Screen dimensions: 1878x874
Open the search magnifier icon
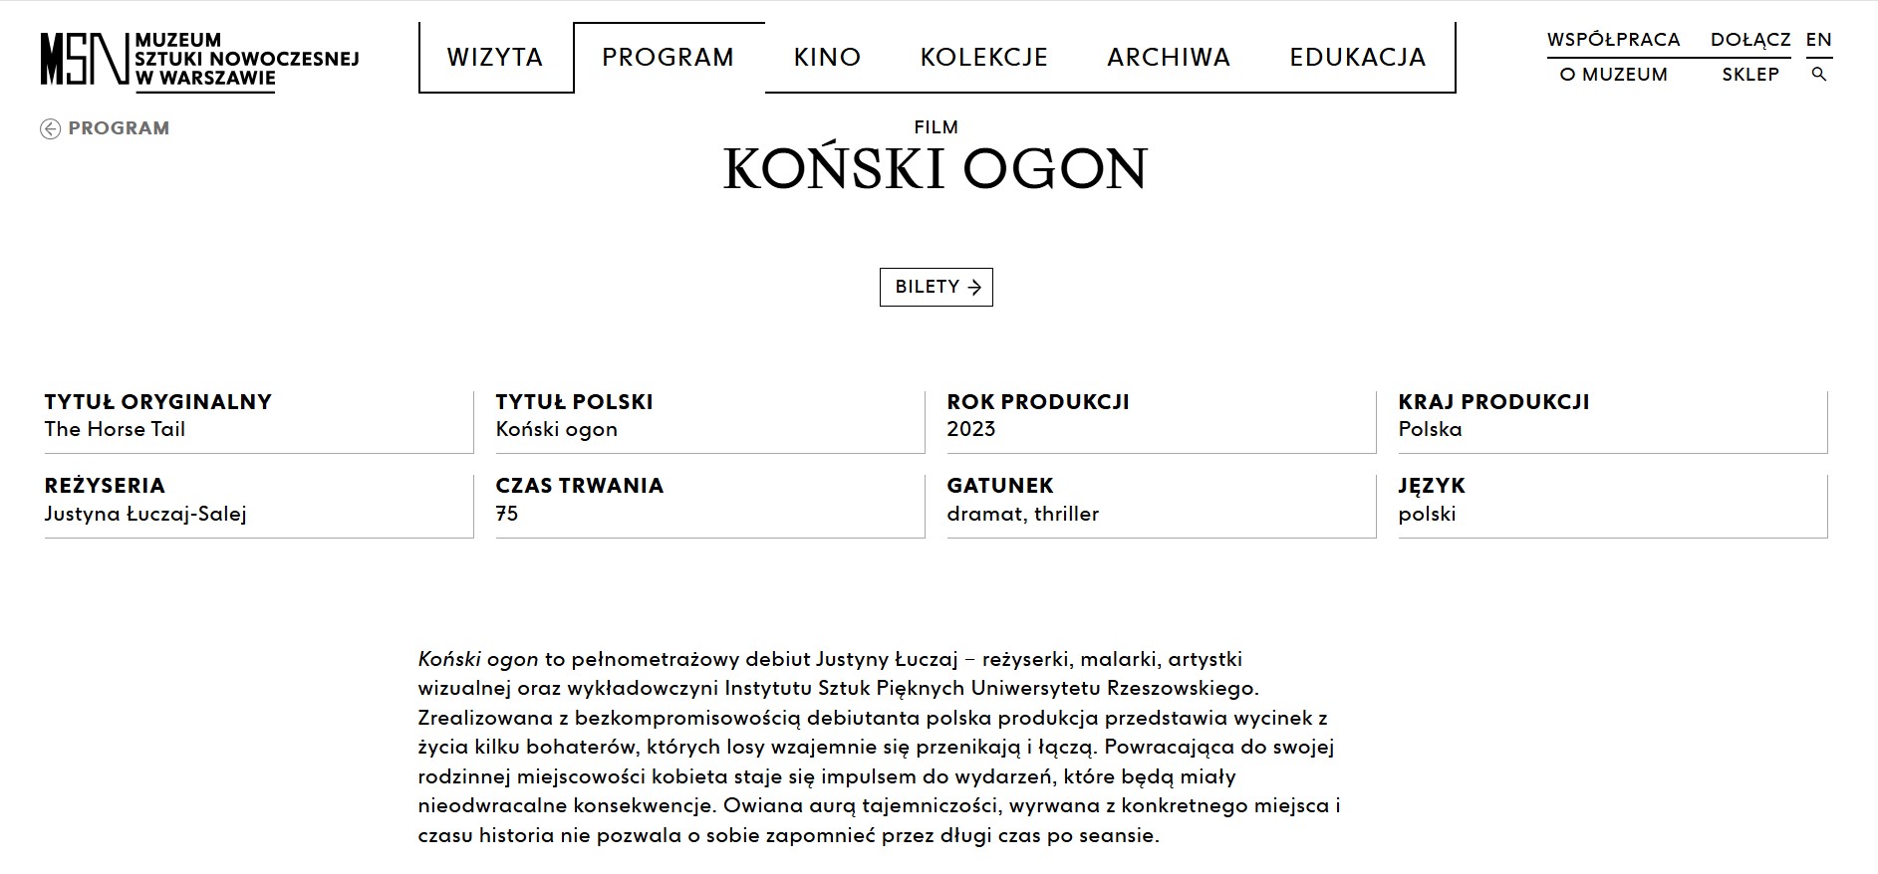tap(1819, 75)
